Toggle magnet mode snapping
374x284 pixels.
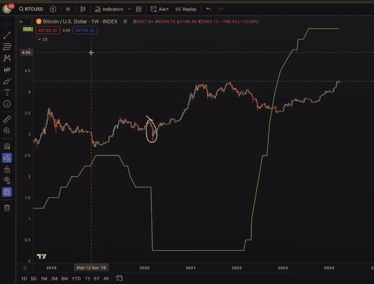point(7,146)
